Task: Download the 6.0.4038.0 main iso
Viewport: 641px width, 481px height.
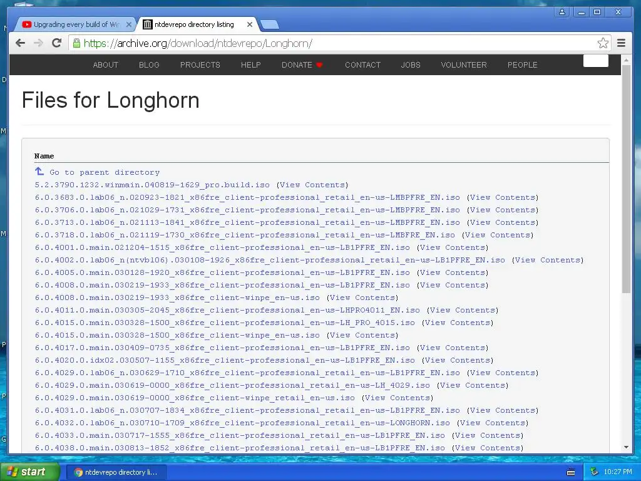Action: tap(240, 448)
